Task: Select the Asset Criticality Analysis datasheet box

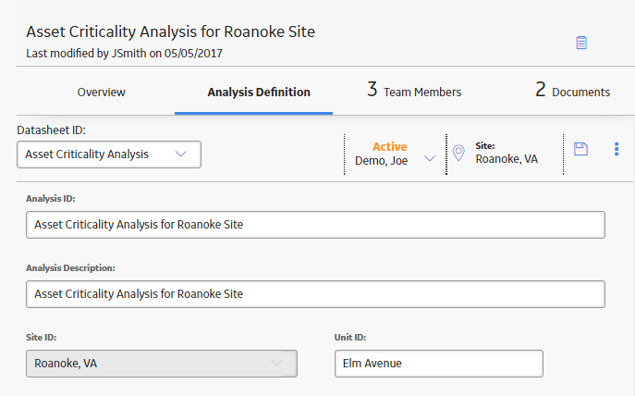Action: pyautogui.click(x=109, y=155)
